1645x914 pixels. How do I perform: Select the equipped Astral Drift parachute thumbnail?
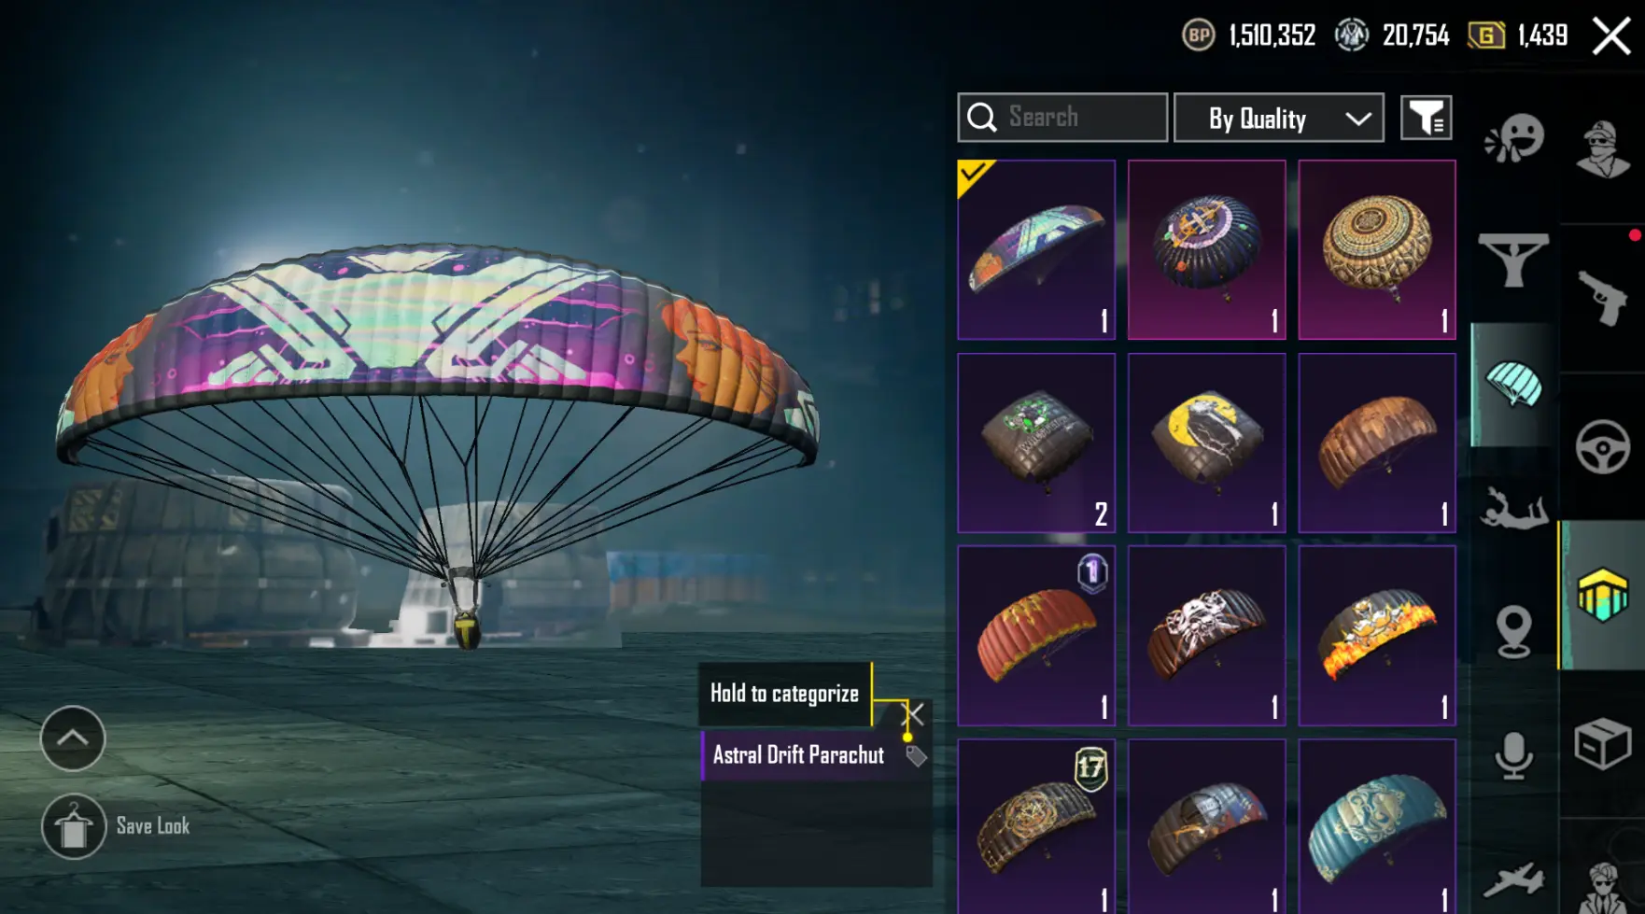(1036, 249)
